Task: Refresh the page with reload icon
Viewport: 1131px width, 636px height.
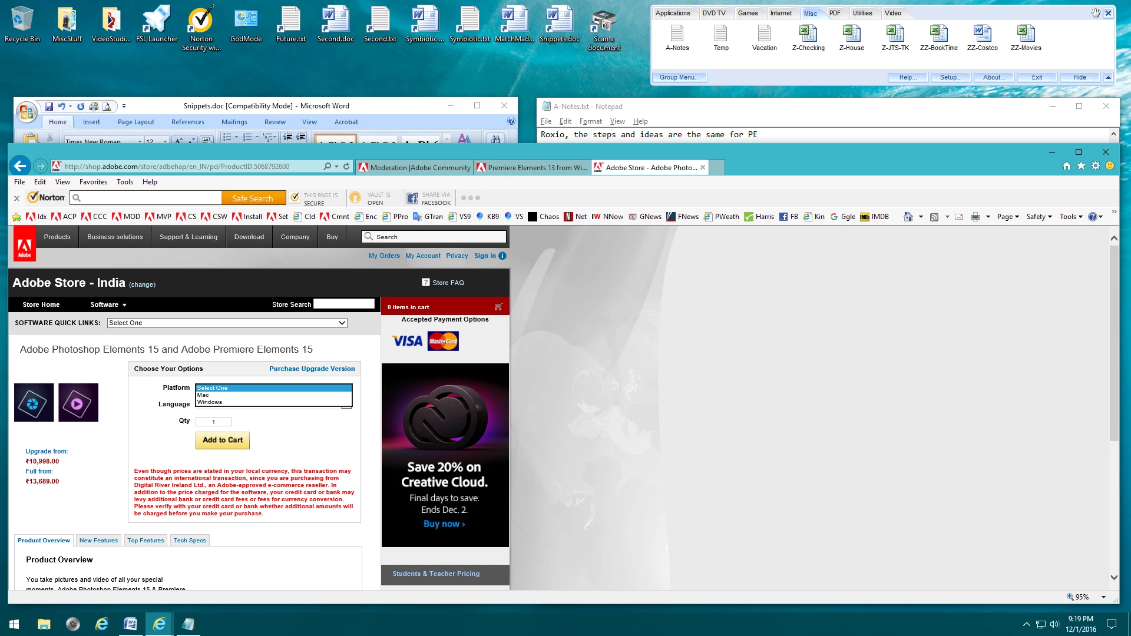Action: pyautogui.click(x=346, y=167)
